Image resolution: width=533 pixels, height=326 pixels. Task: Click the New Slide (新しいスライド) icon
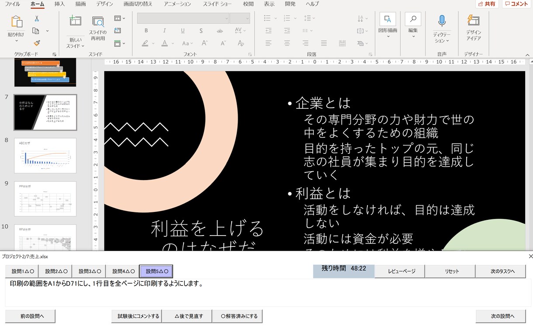coord(76,21)
